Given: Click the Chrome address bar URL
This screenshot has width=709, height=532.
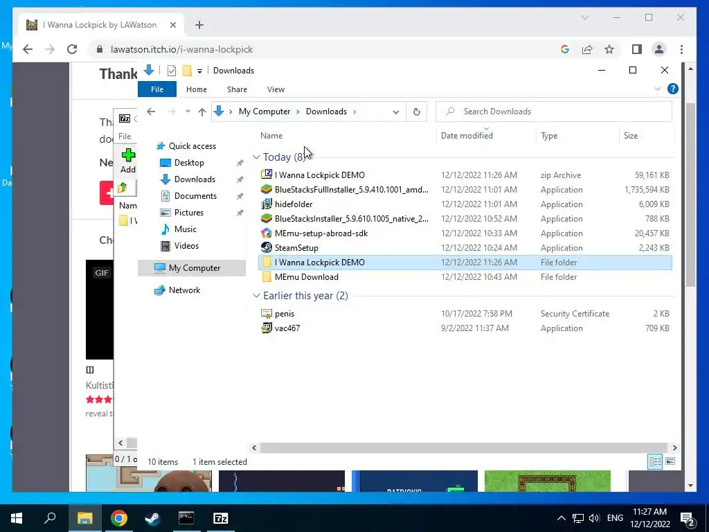Looking at the screenshot, I should coord(181,49).
